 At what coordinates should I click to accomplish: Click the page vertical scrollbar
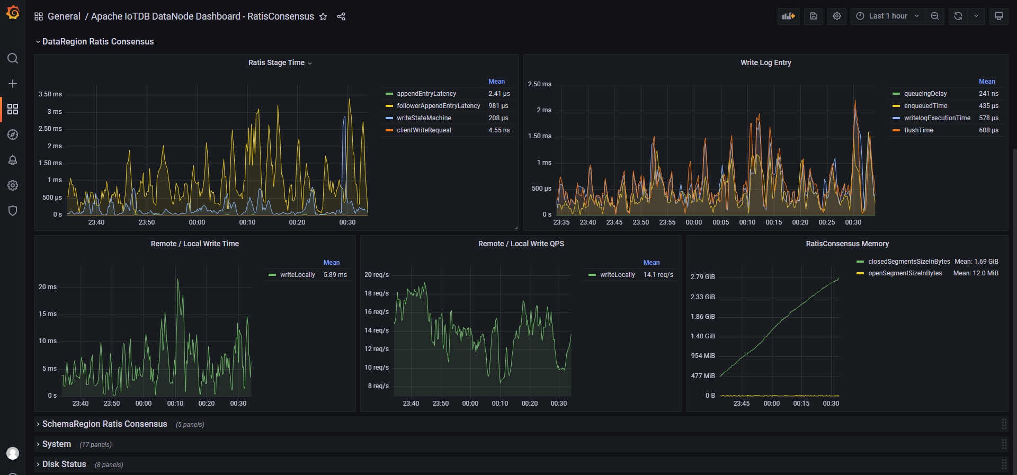click(x=1014, y=311)
